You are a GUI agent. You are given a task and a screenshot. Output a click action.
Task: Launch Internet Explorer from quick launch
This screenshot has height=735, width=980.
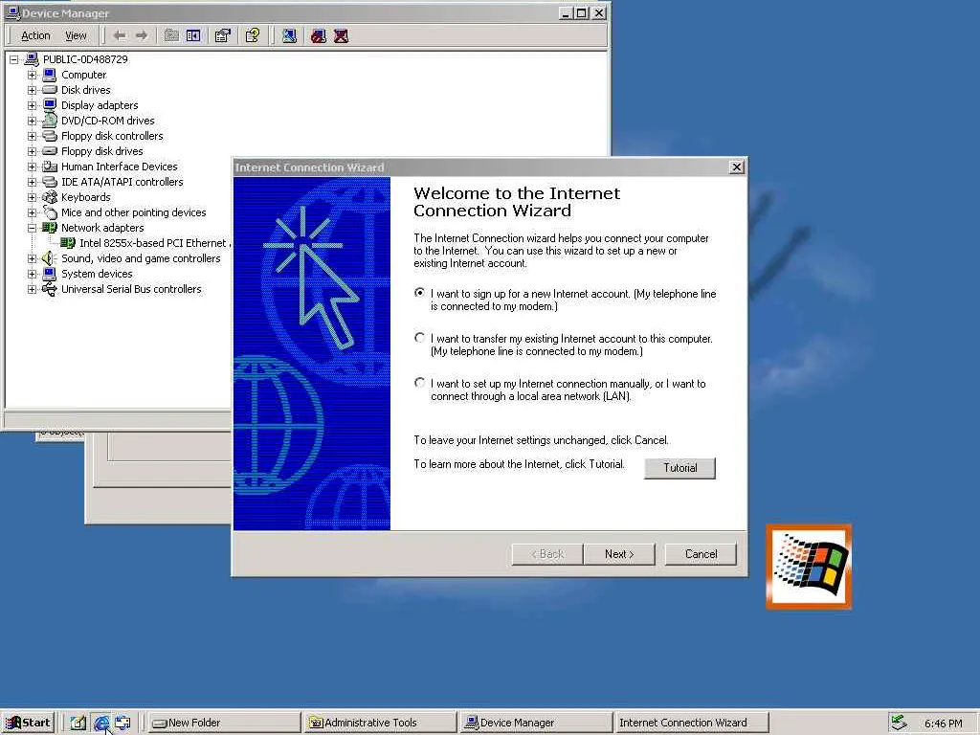click(x=101, y=723)
